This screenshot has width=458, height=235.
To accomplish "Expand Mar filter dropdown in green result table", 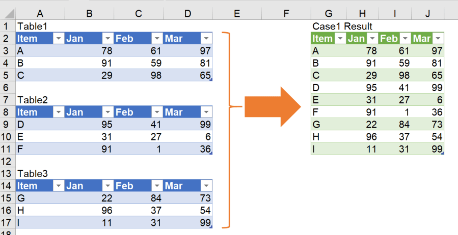I will [438, 39].
